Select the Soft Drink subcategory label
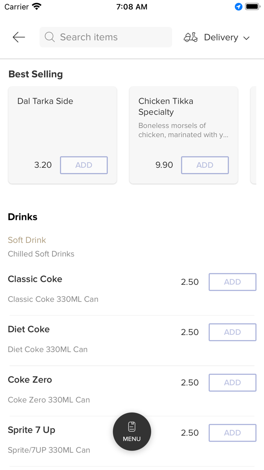Screen dimensions: 264x470 [27, 240]
